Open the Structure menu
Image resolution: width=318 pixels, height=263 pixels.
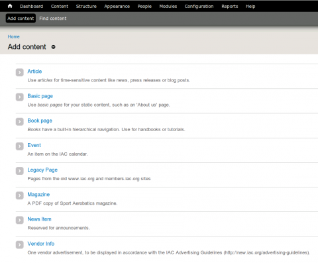tap(86, 7)
